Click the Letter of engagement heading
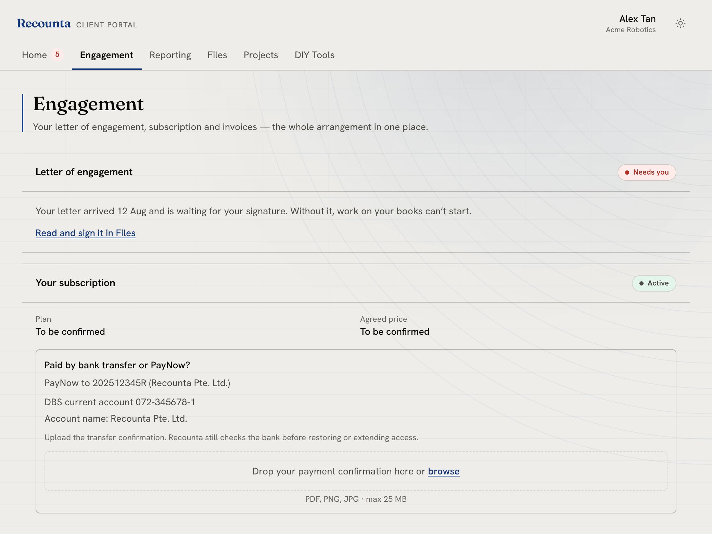 (84, 172)
